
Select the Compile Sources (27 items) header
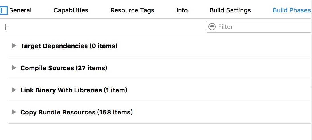coord(64,68)
